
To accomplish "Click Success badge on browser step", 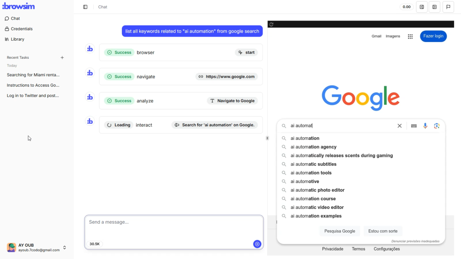I will [119, 52].
